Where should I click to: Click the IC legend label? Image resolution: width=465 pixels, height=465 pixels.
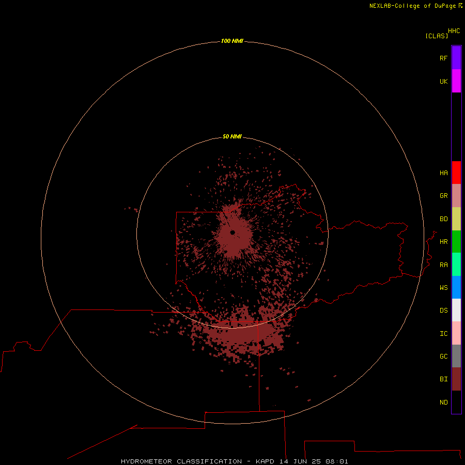coord(444,333)
